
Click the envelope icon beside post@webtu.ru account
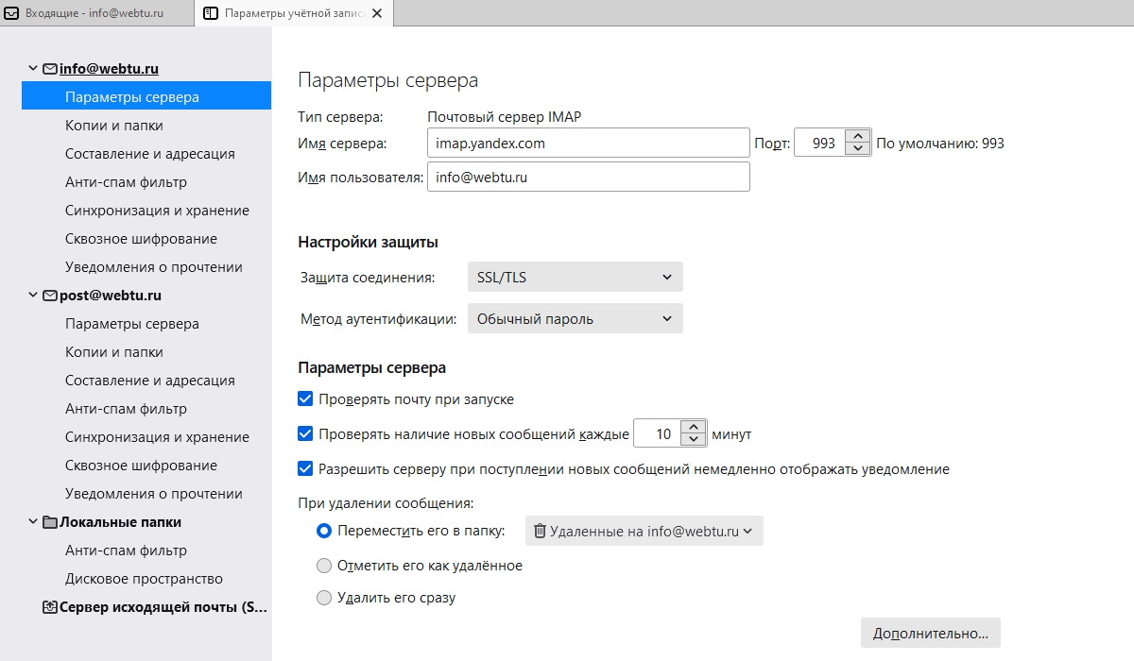pyautogui.click(x=50, y=296)
